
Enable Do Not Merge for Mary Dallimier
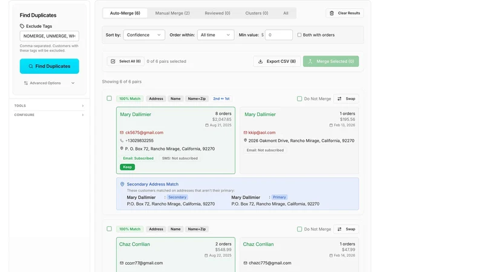(x=299, y=99)
